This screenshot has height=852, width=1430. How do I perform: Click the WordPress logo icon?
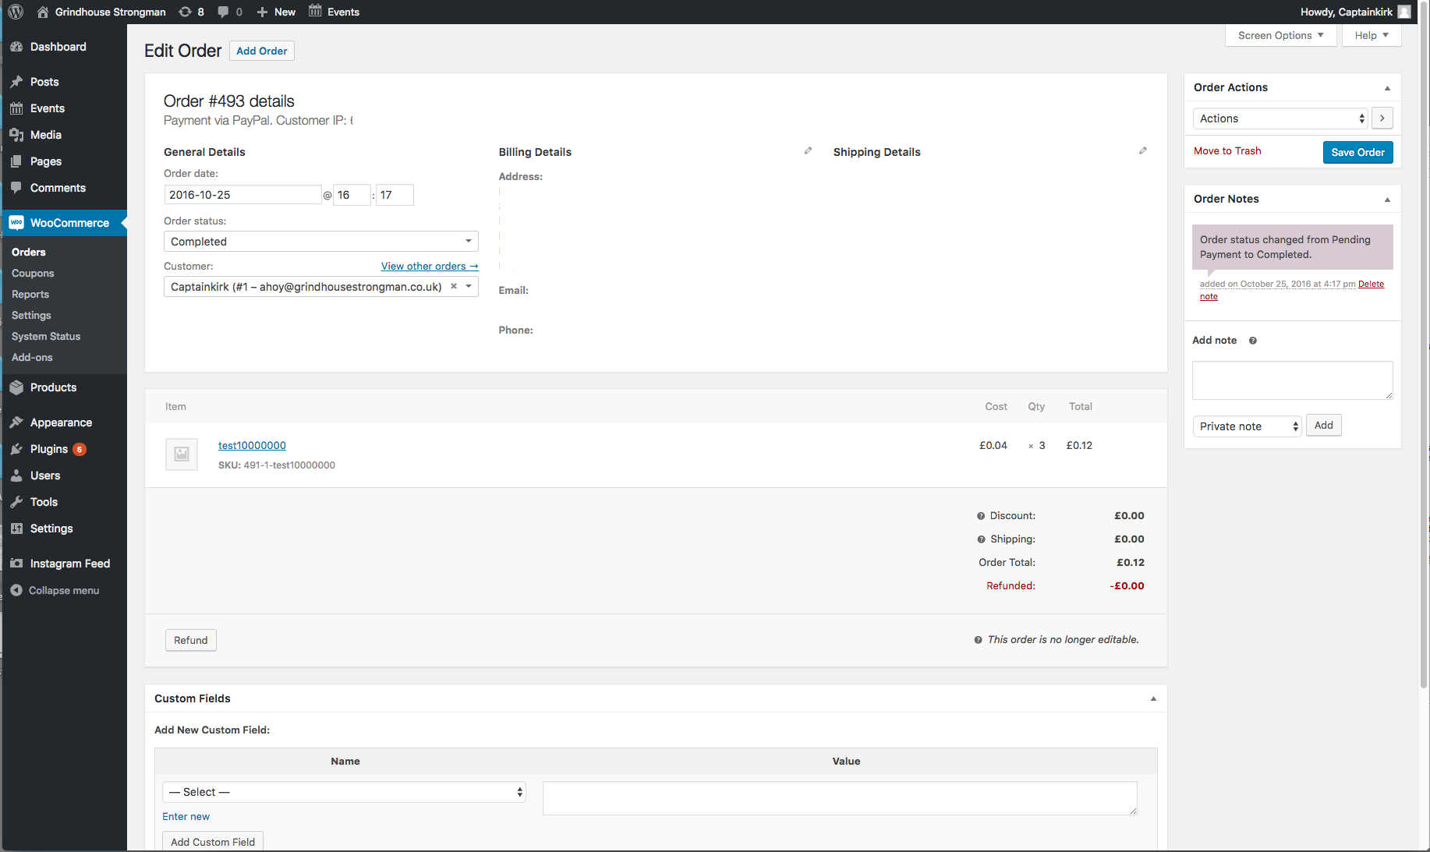pyautogui.click(x=16, y=12)
